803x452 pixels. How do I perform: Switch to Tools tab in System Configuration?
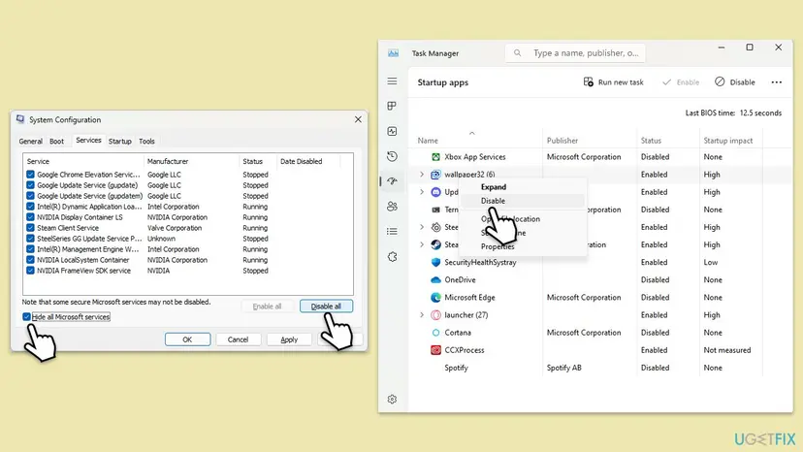(x=146, y=141)
